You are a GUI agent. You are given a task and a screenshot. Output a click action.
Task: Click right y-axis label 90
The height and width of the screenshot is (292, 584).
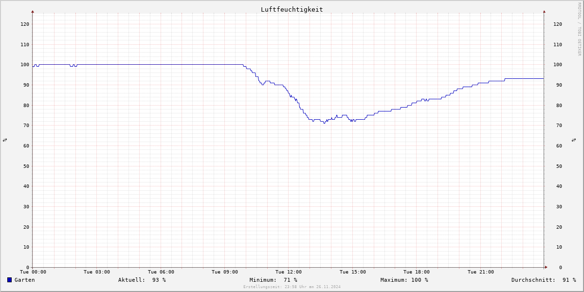pos(559,85)
